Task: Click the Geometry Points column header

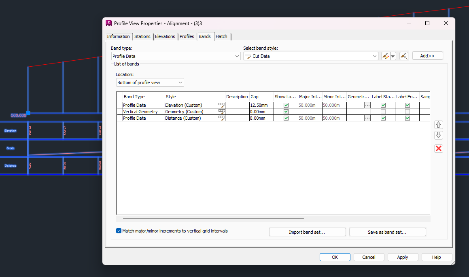Action: [359, 97]
